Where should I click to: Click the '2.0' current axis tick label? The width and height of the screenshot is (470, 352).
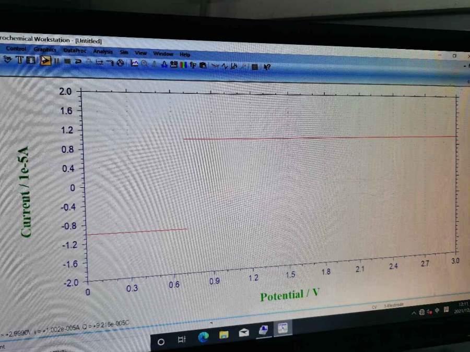point(65,91)
